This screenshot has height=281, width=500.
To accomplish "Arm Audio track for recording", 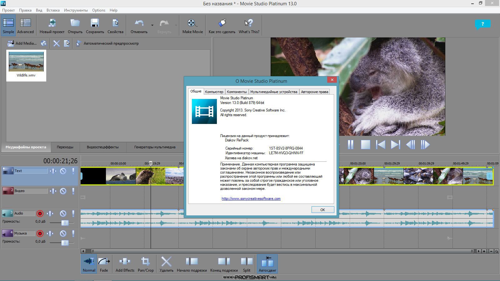I will (40, 214).
